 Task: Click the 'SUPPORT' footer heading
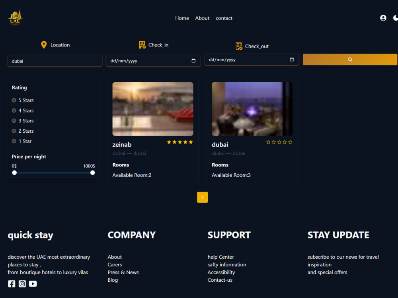(x=229, y=235)
